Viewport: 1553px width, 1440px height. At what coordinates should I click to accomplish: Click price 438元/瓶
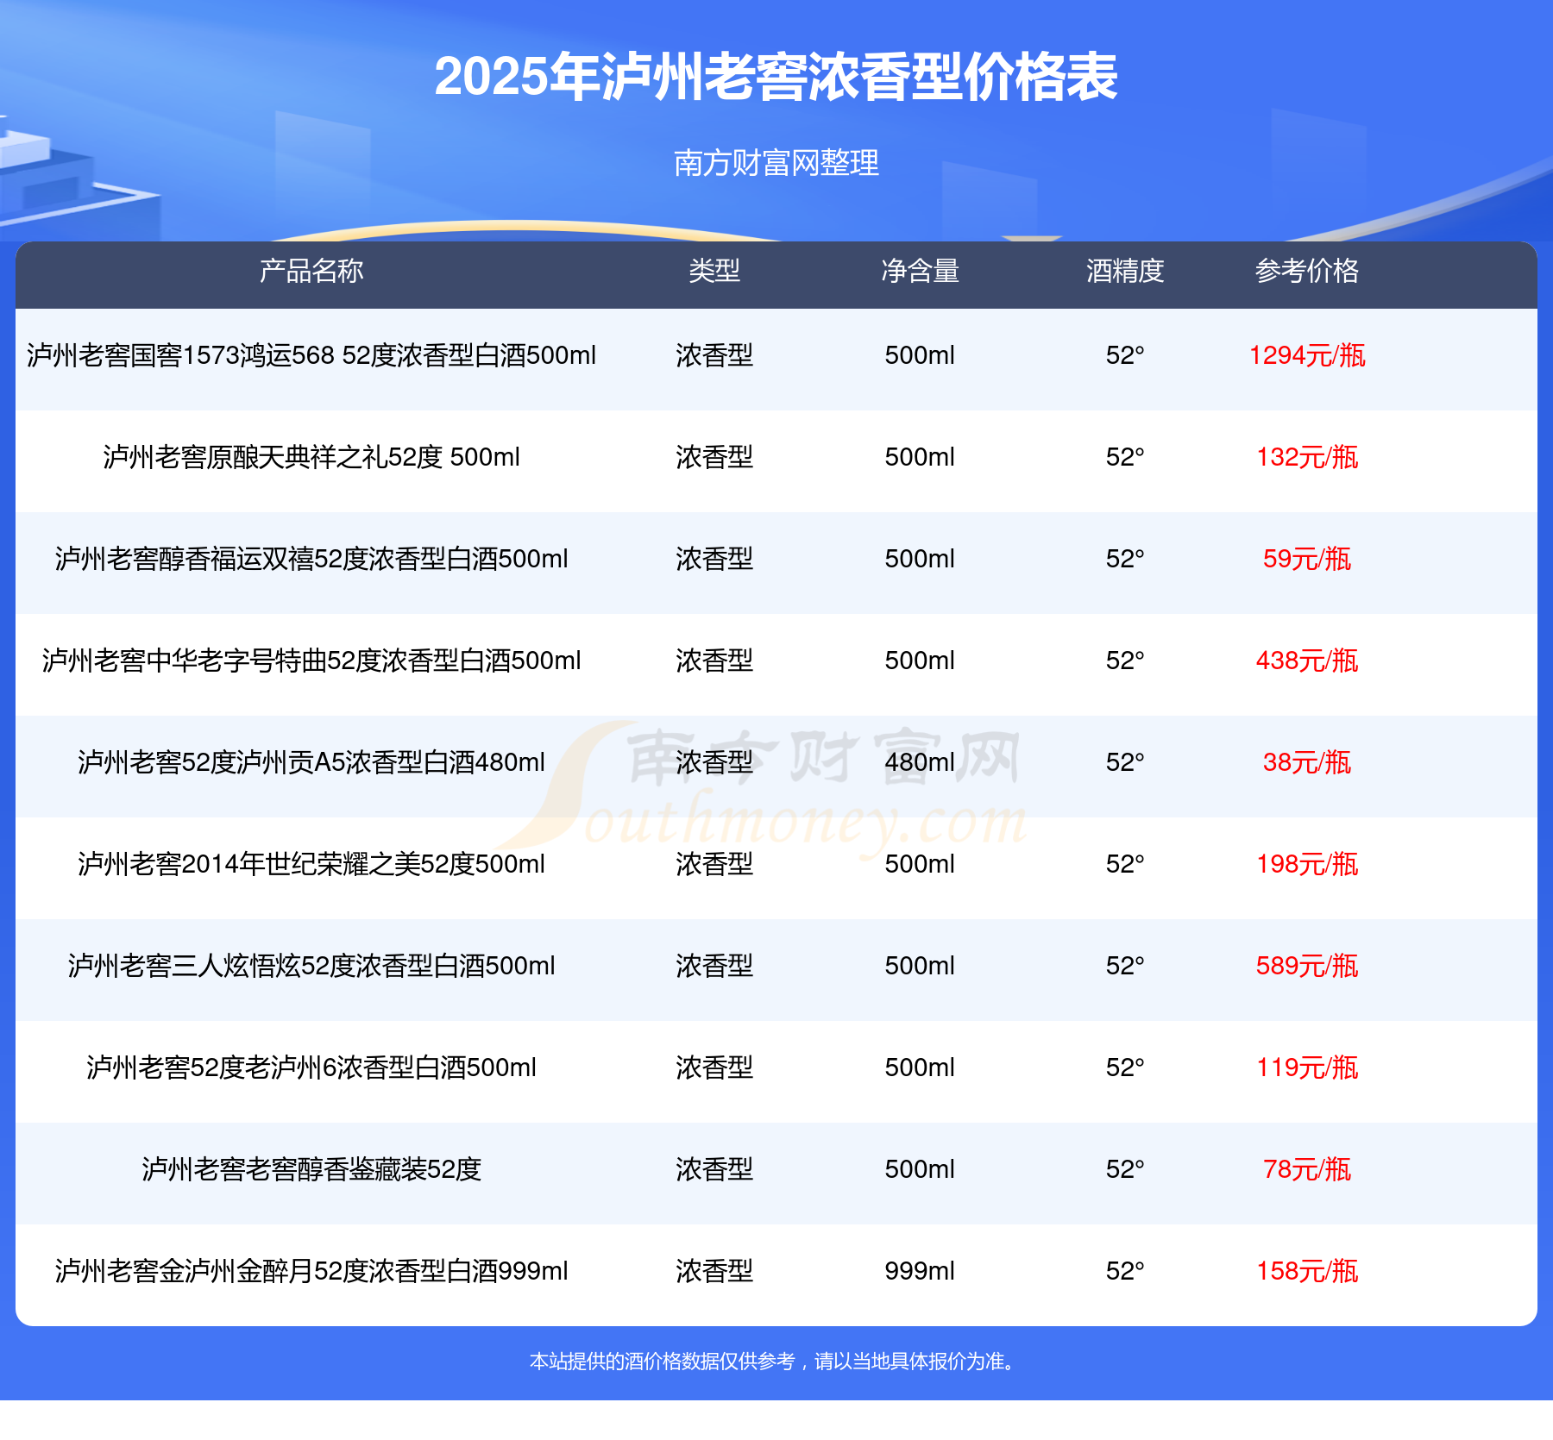tap(1307, 661)
